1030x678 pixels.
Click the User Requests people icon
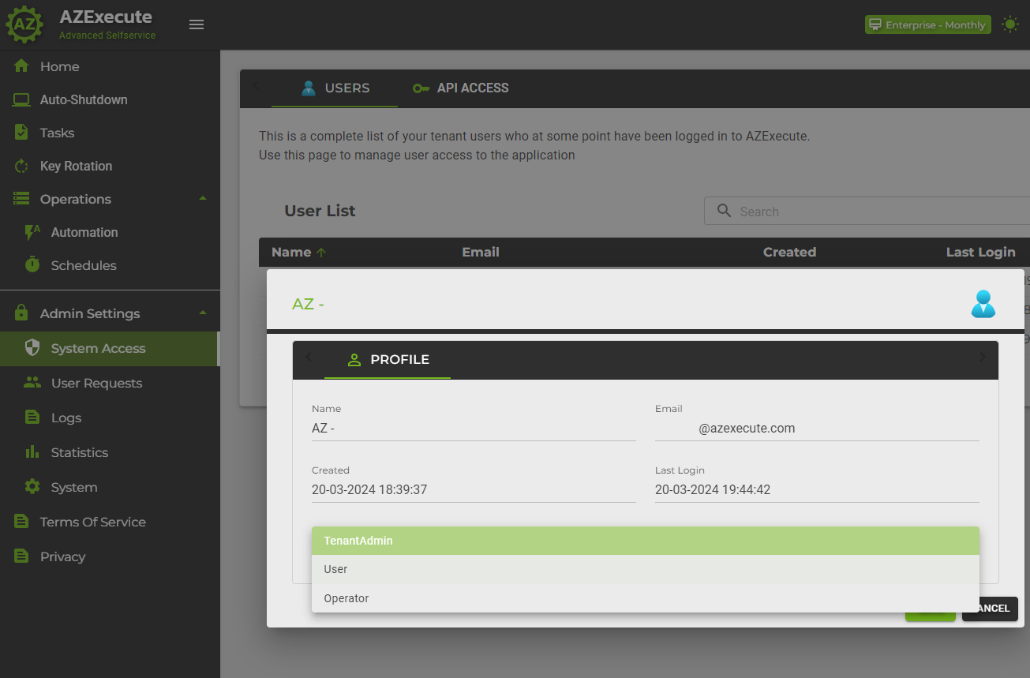32,383
